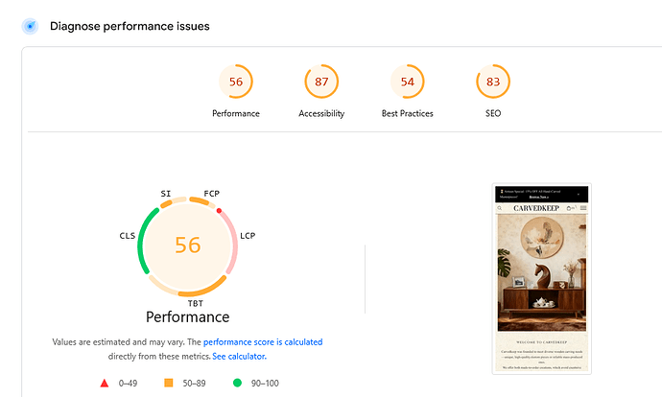Select the TBT metric label below gauge
Screen dimensions: 662x397
tap(195, 303)
